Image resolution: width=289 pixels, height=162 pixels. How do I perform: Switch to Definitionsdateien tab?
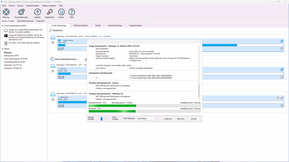coord(81,25)
